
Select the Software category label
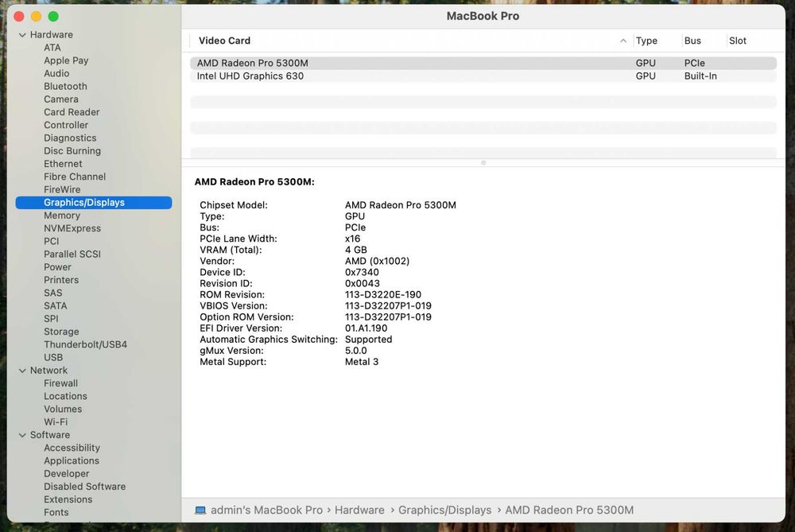tap(49, 435)
